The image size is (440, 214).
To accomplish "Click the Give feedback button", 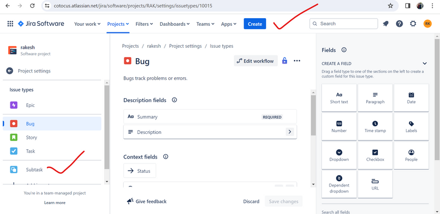I will 146,201.
